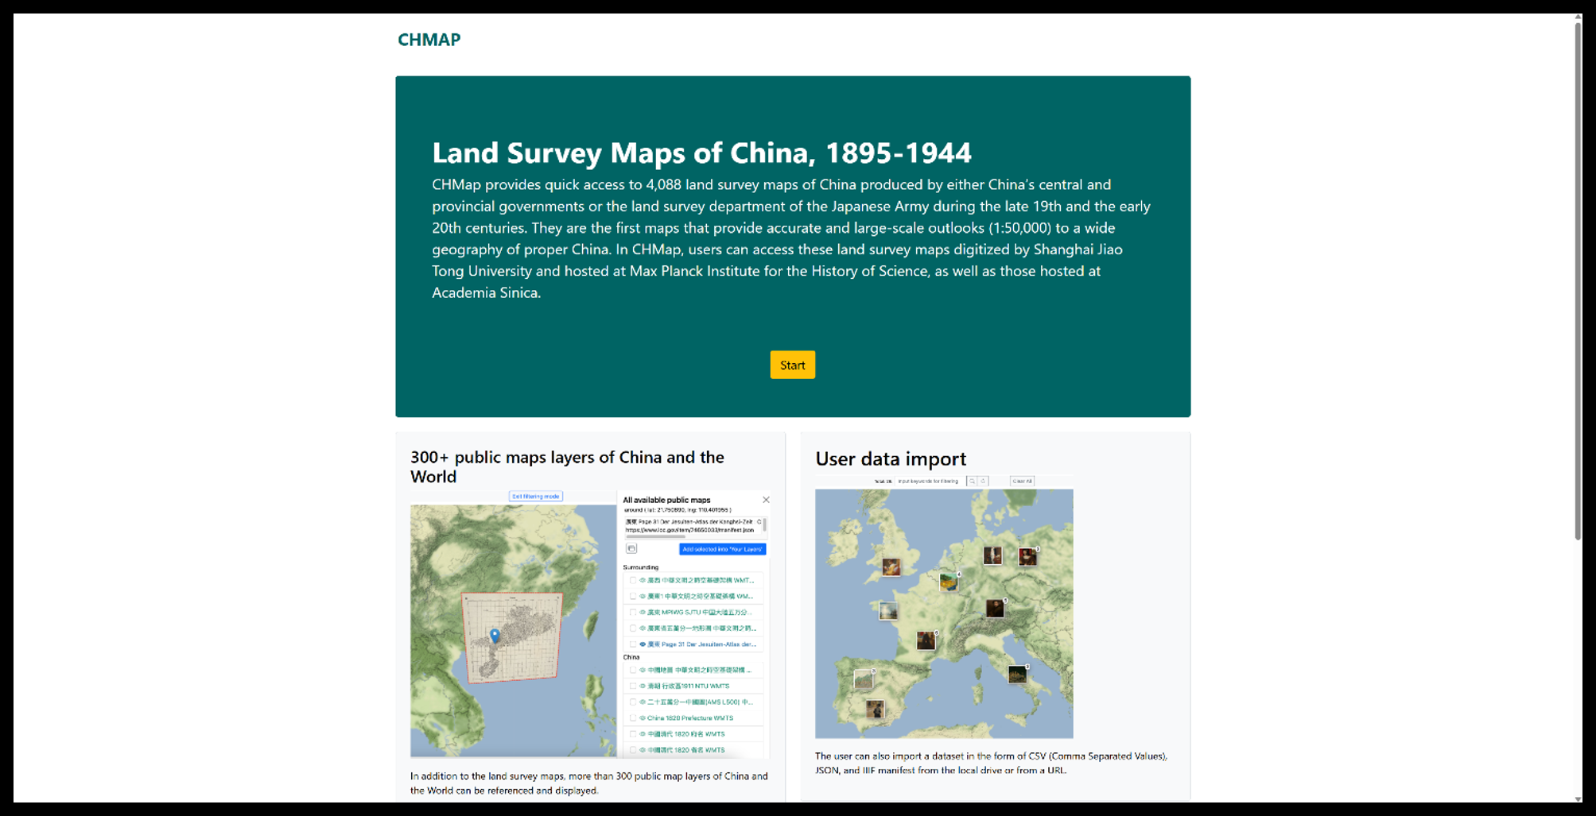Click the Clear All button above the Europe map

pyautogui.click(x=1022, y=481)
